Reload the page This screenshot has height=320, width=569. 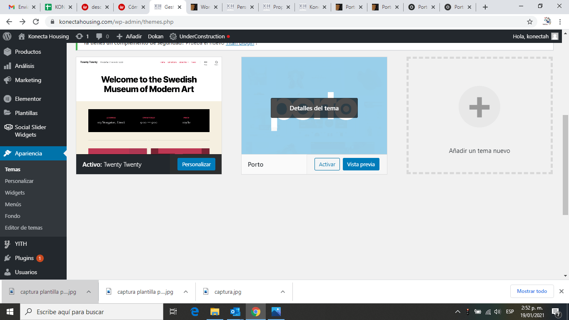coord(36,22)
